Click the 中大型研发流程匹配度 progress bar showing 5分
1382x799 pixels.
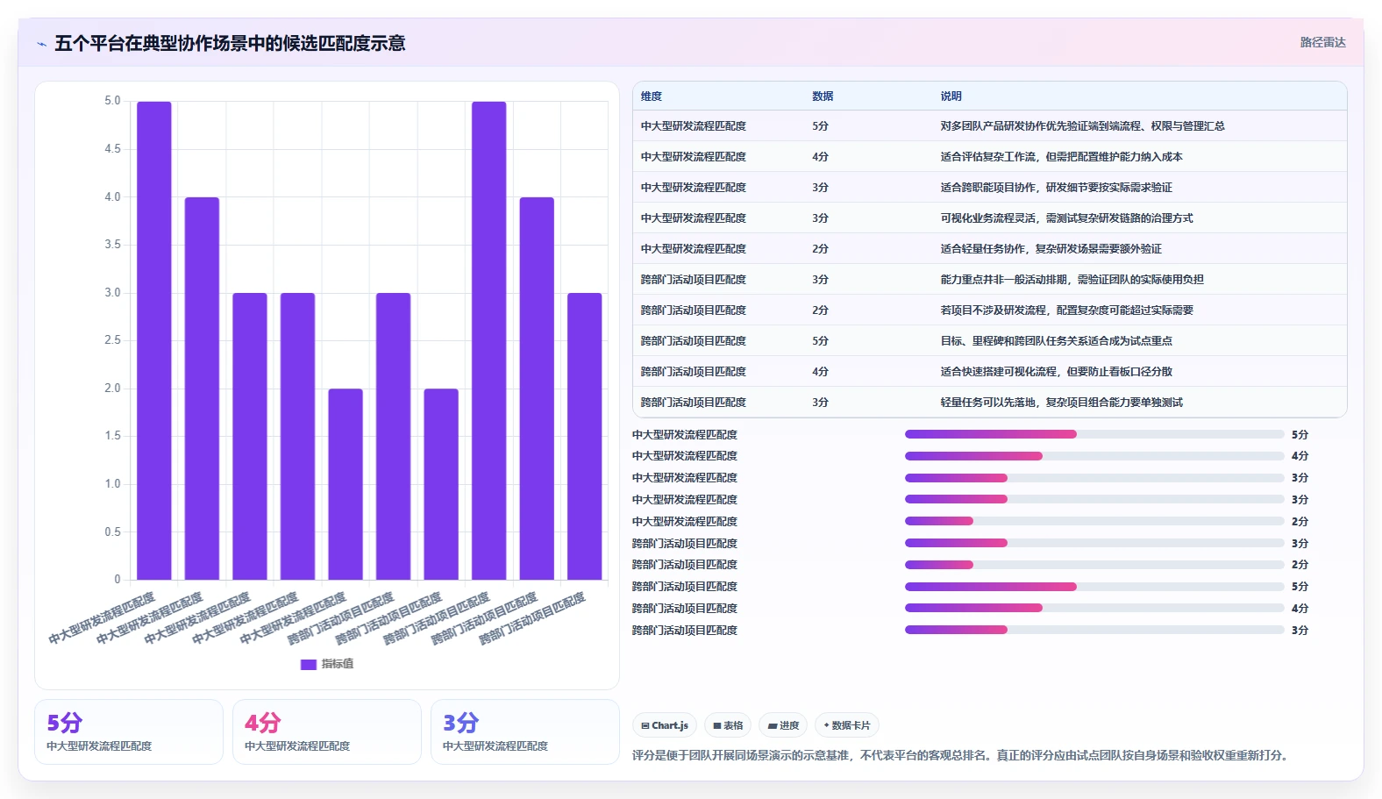1094,434
